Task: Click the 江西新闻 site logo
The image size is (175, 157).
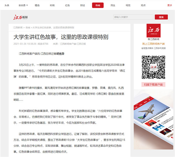Action: pyautogui.click(x=20, y=17)
